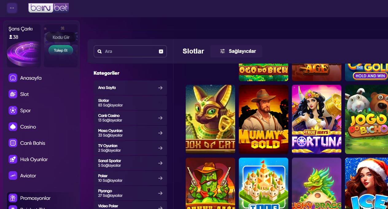
Task: Open the three-dot menu button at top
Action: point(12,8)
